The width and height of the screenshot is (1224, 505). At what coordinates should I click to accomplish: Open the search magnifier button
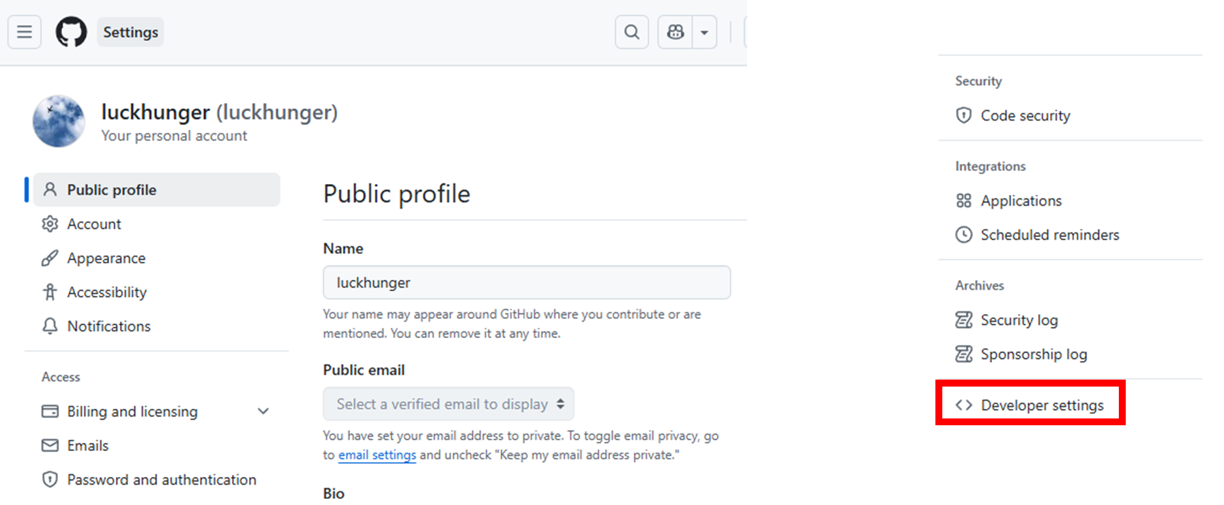coord(632,32)
